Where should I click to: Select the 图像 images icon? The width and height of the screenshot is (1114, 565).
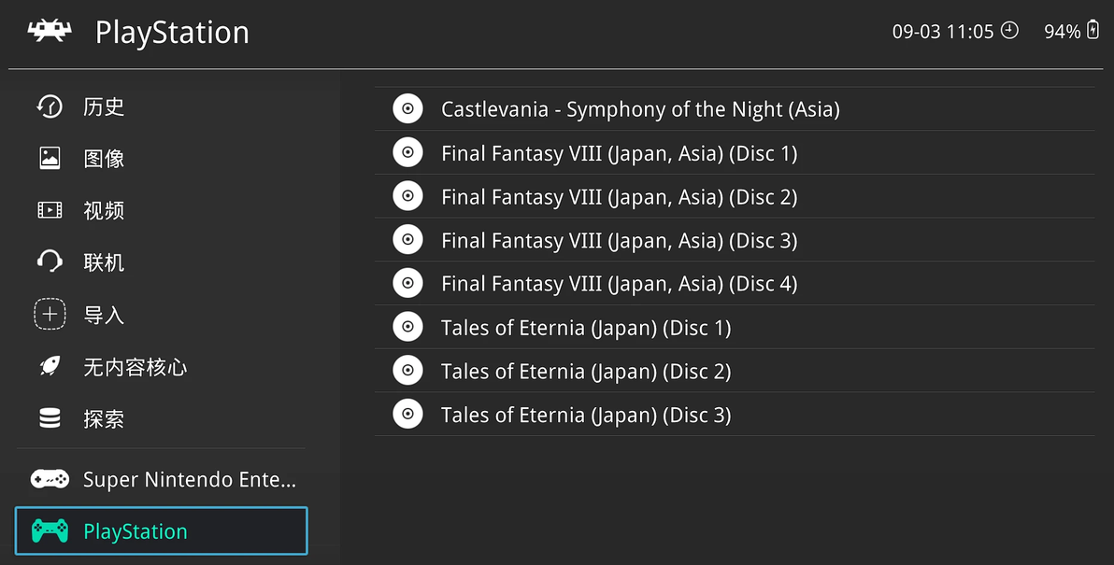(x=50, y=158)
